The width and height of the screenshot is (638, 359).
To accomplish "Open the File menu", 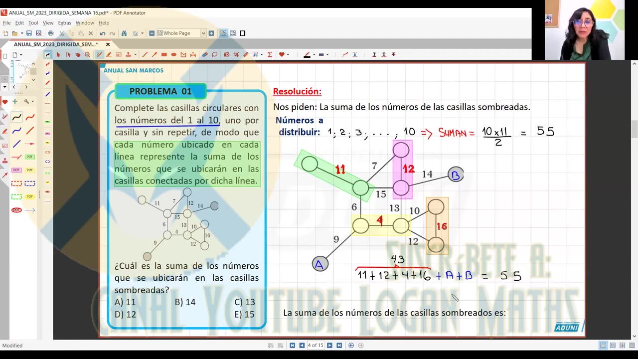I will point(6,23).
